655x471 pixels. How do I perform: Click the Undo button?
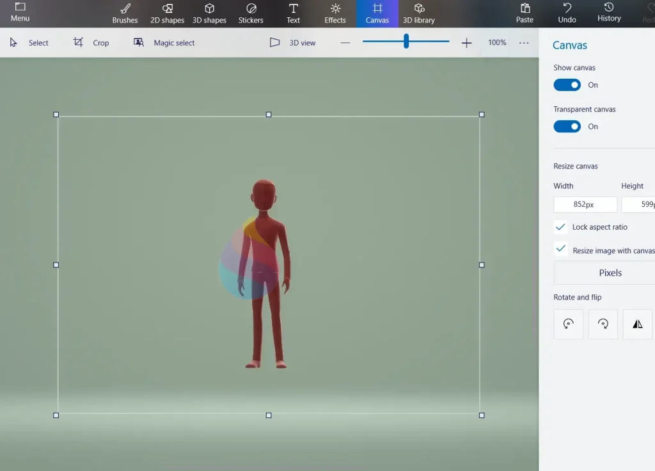point(567,13)
